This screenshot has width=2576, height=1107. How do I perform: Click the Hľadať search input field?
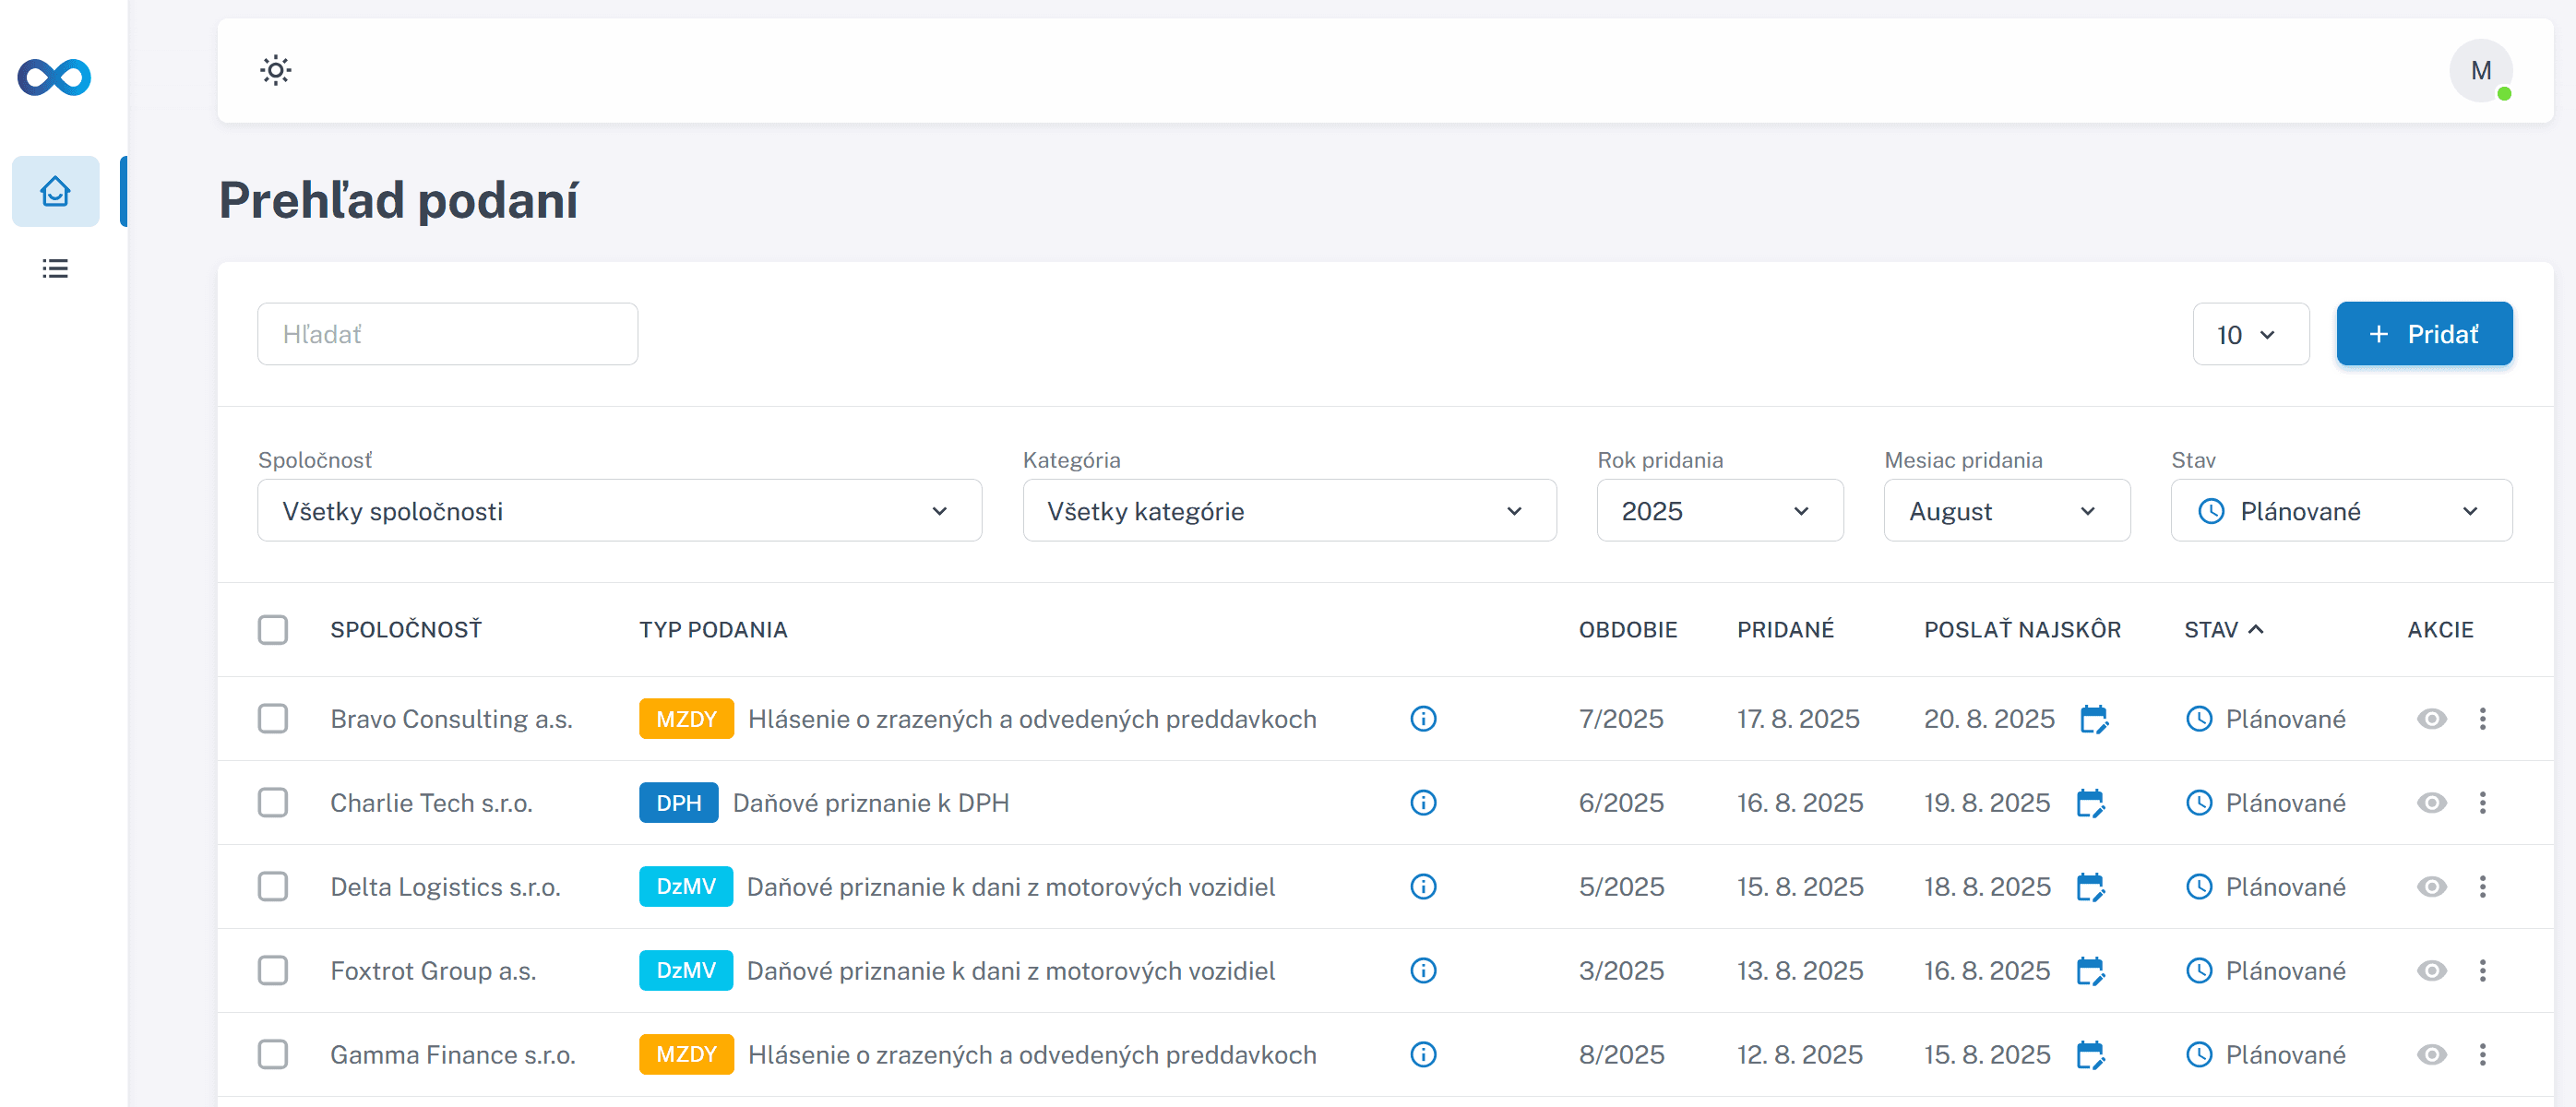447,335
